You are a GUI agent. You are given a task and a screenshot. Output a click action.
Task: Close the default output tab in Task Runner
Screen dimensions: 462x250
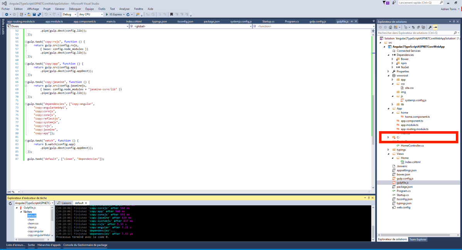pyautogui.click(x=86, y=203)
